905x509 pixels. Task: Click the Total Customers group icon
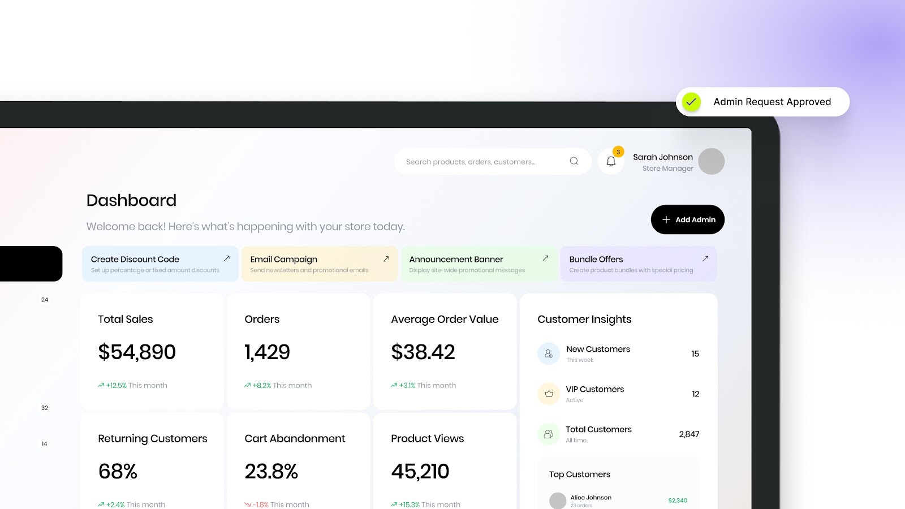click(x=548, y=434)
